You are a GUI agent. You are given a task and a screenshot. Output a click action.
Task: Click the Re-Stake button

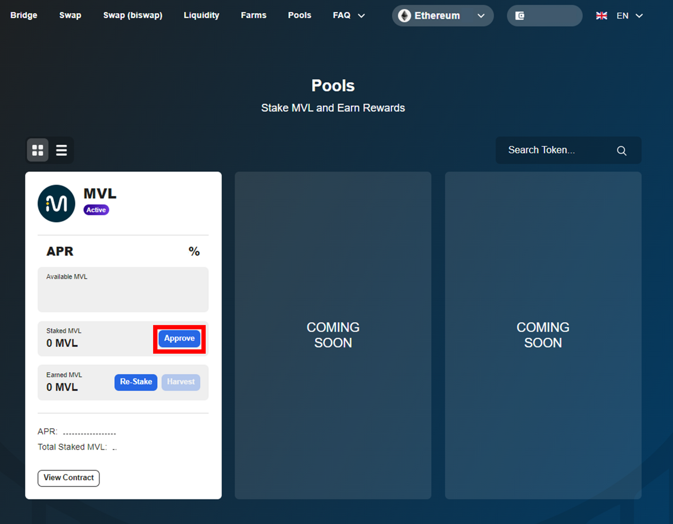coord(136,381)
